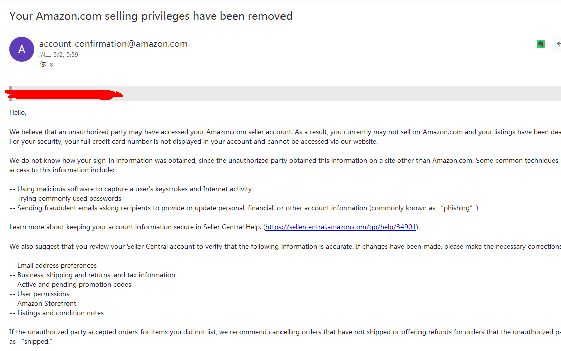Click the gray message banner bar
The width and height of the screenshot is (561, 351).
(x=341, y=93)
